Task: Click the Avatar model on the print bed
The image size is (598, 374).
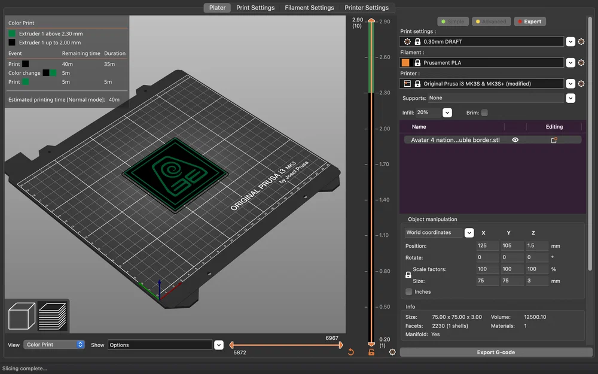Action: coord(175,175)
